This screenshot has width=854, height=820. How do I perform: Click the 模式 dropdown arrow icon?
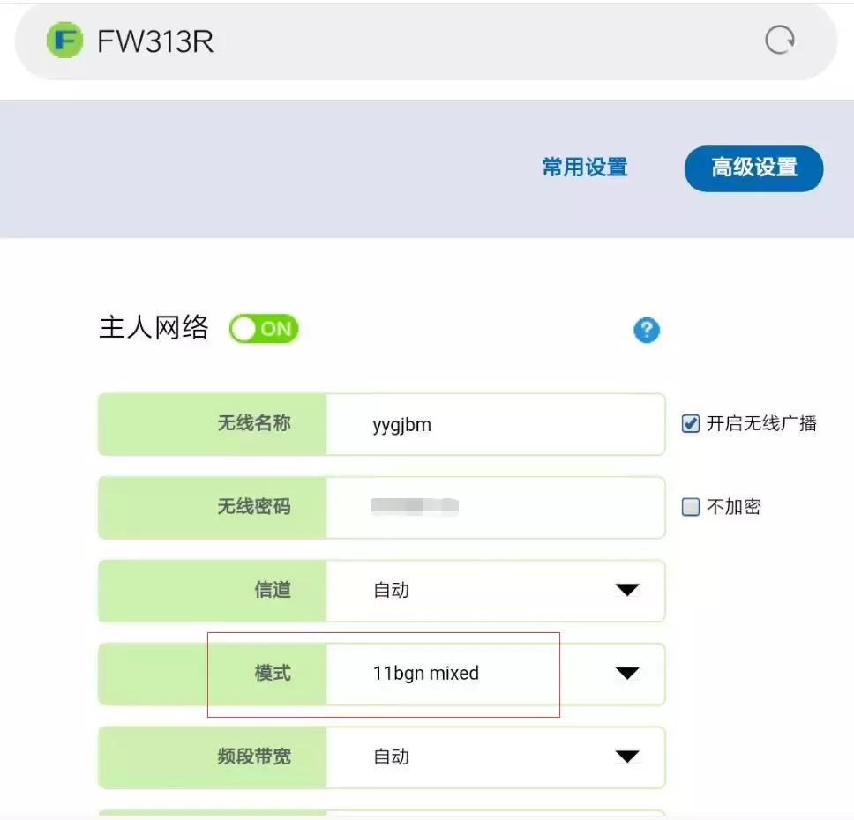coord(627,673)
